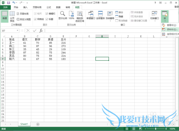Add a new sheet with plus icon
Viewport: 179px width, 131px height.
[38, 124]
